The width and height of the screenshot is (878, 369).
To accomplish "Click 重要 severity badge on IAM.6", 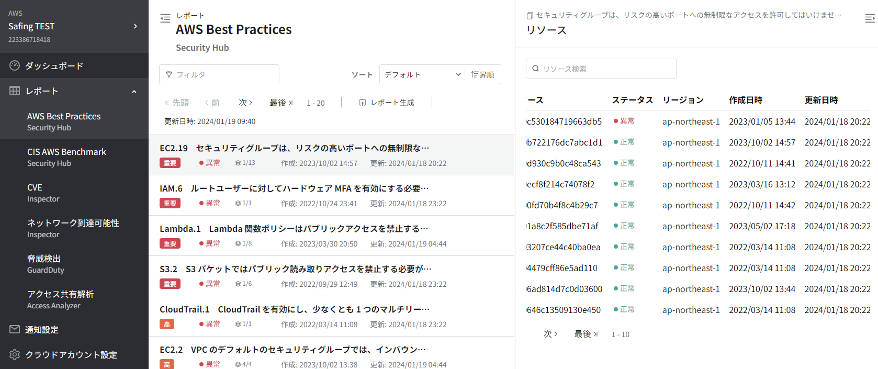I will 170,204.
